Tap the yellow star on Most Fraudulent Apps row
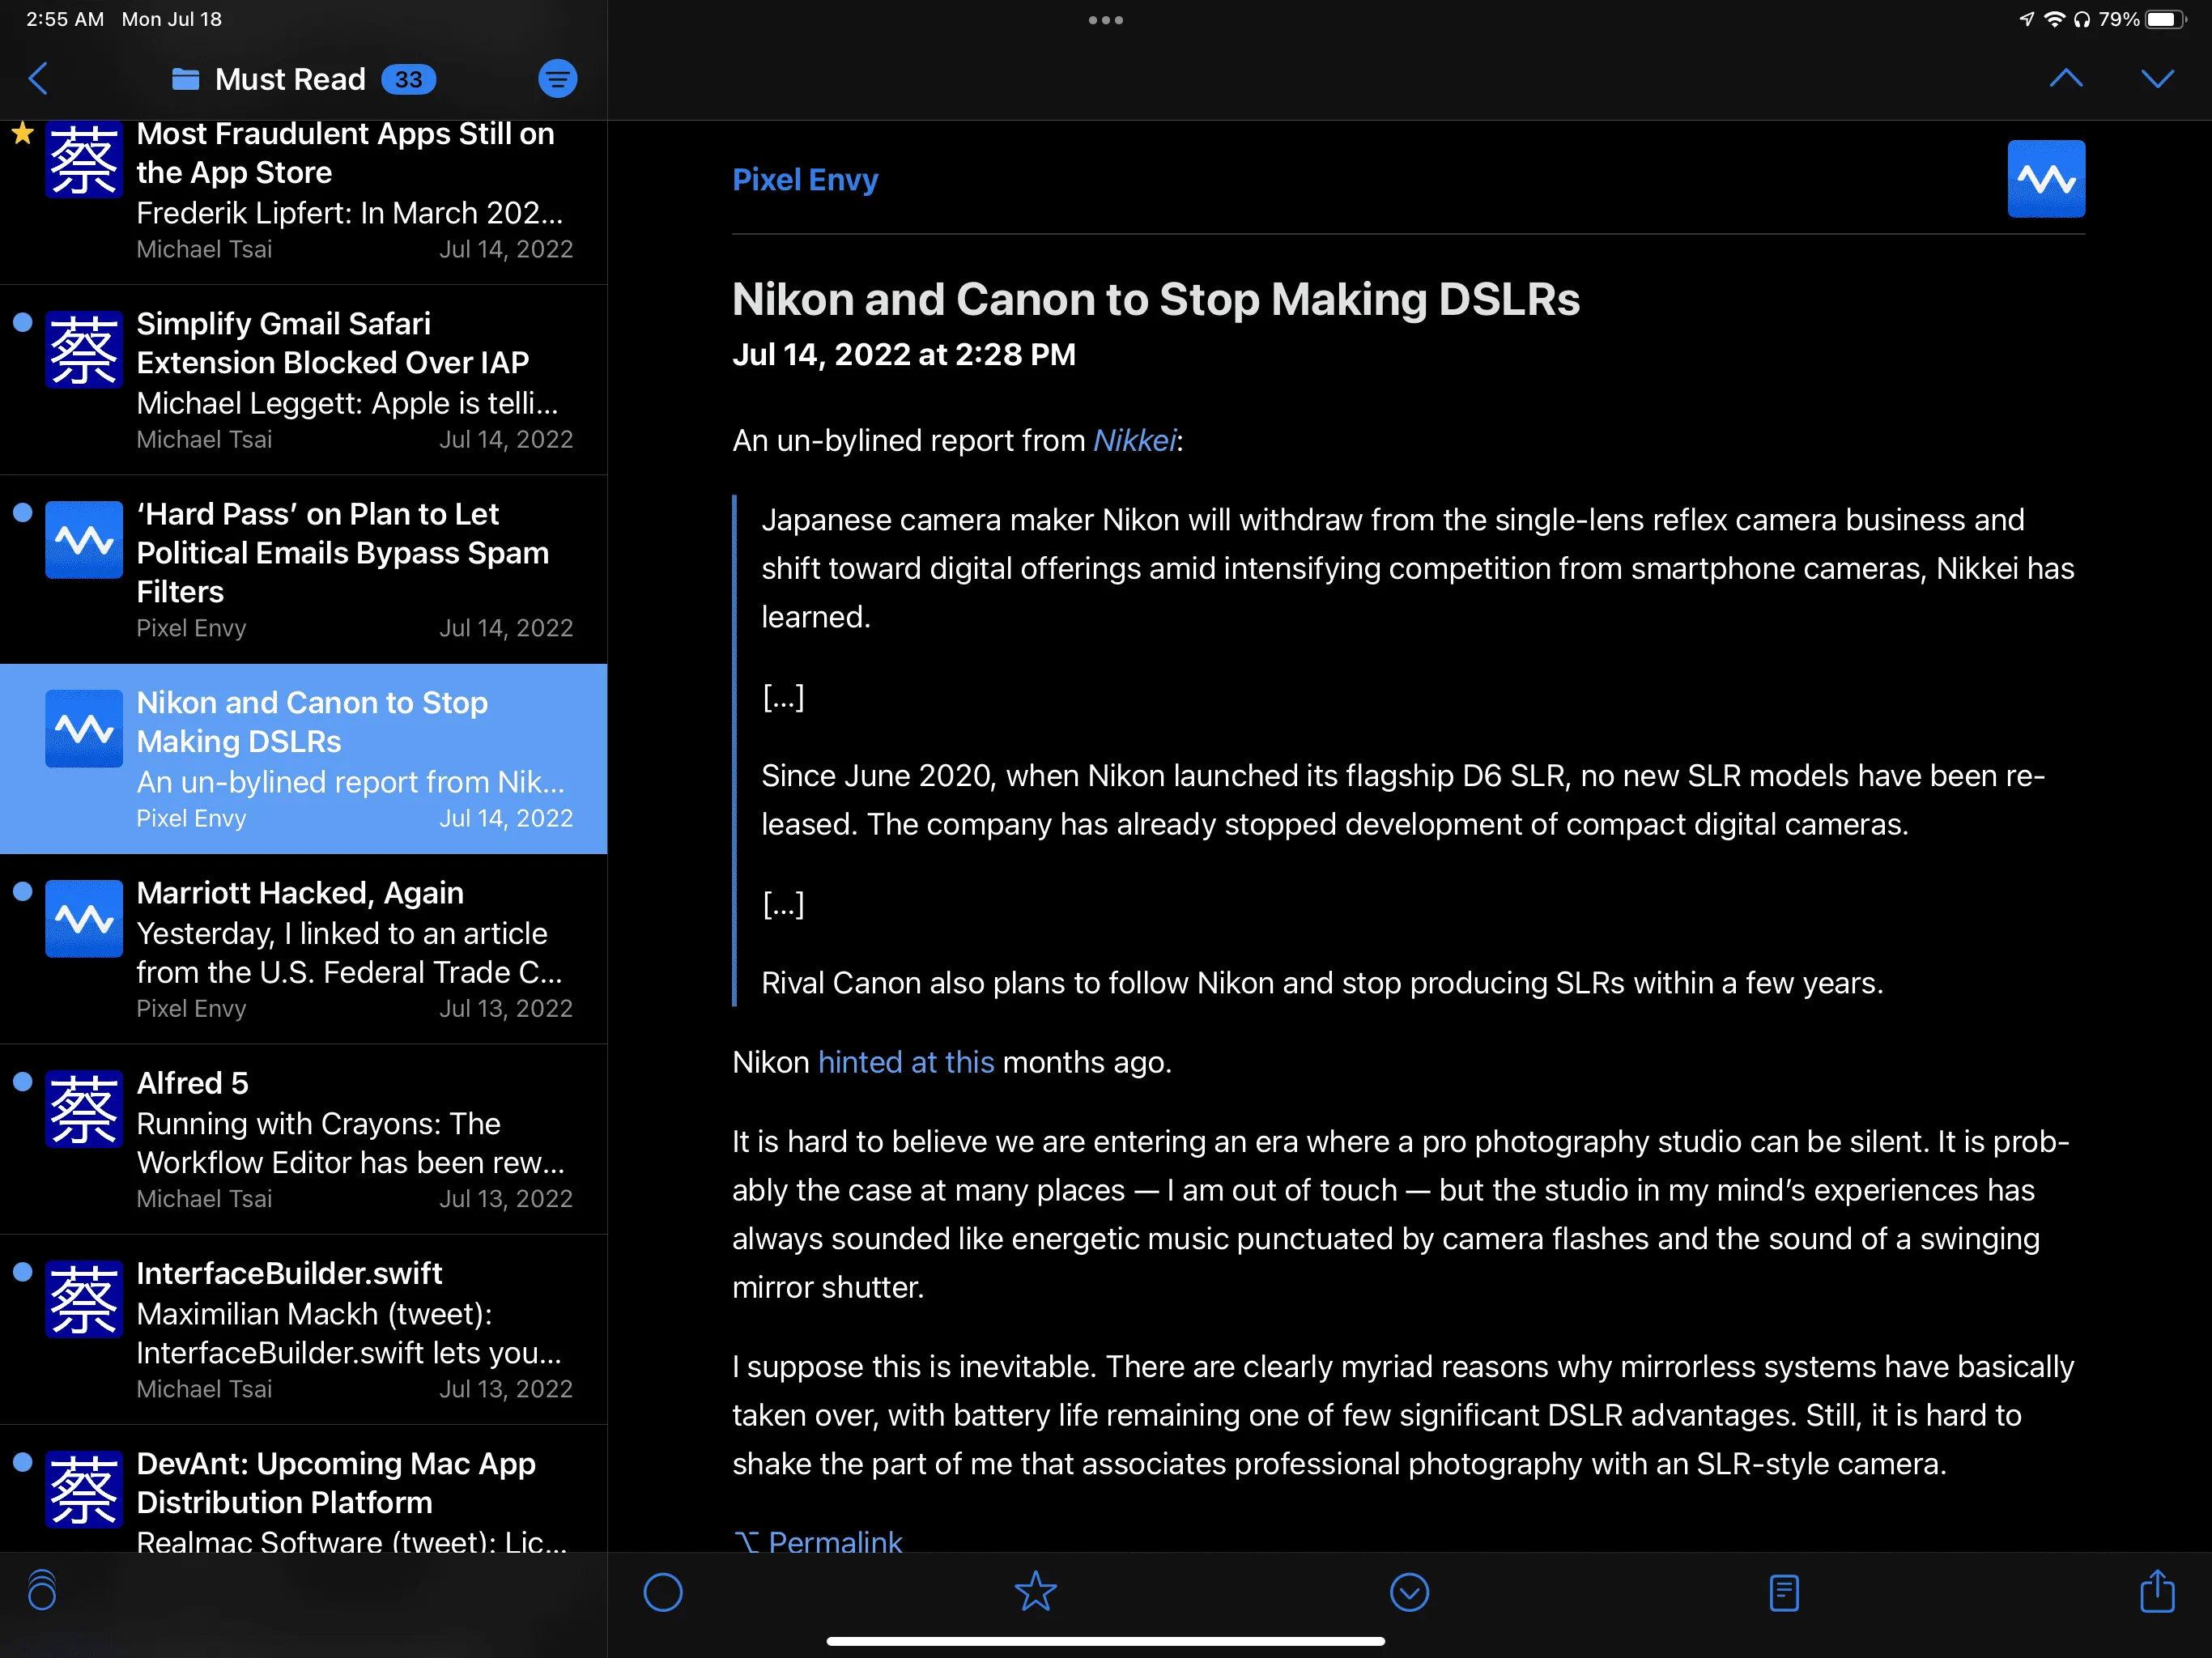 click(x=23, y=132)
